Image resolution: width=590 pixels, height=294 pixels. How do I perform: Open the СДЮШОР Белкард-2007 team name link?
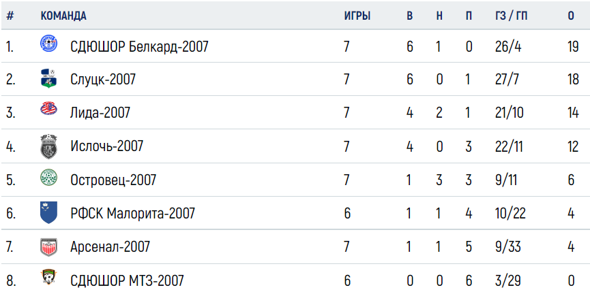click(139, 47)
